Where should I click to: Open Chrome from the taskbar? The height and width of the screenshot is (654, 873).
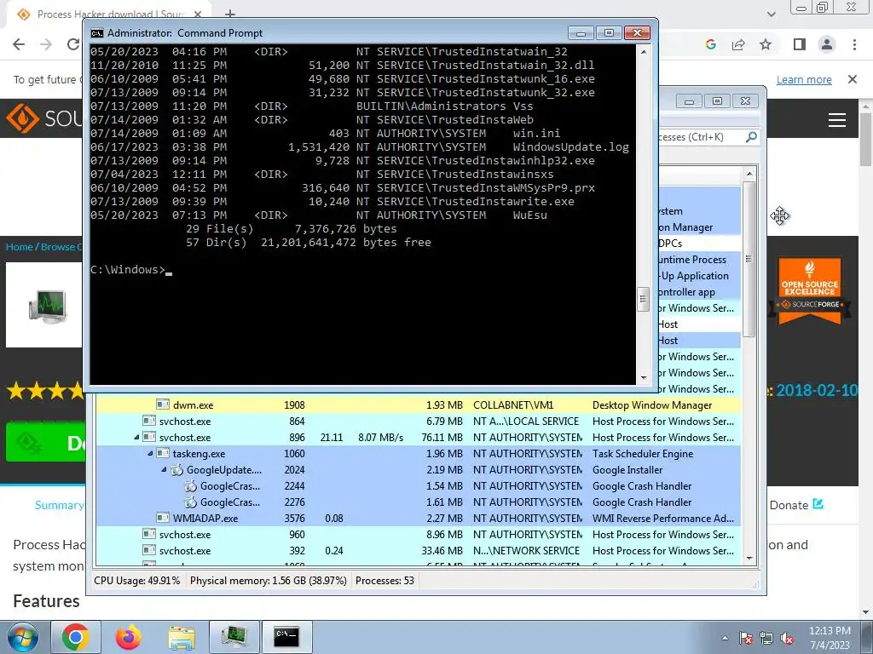point(76,637)
